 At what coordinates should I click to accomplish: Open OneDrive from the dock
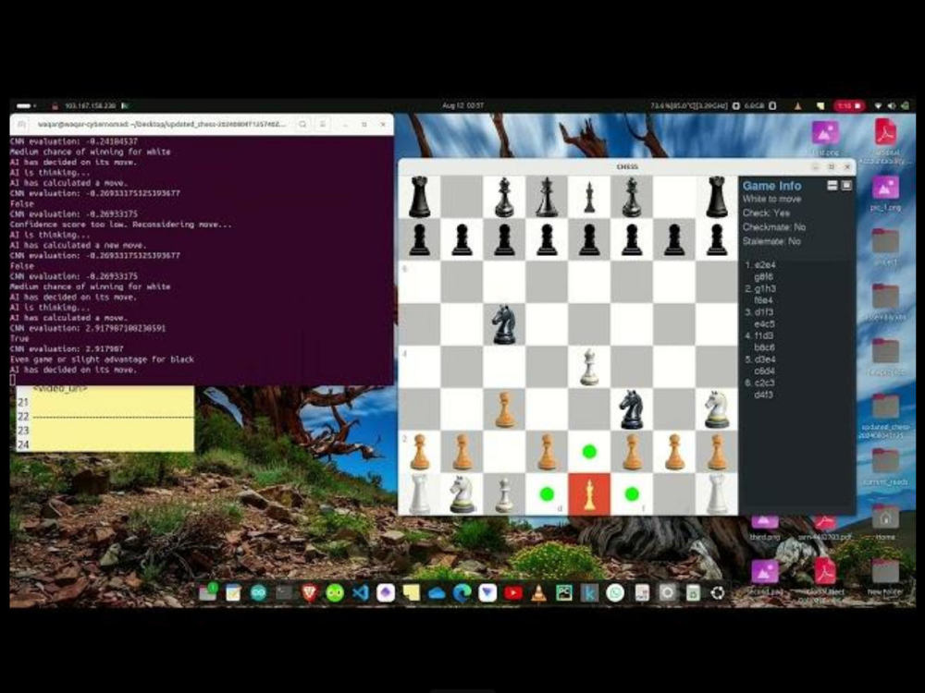tap(437, 592)
